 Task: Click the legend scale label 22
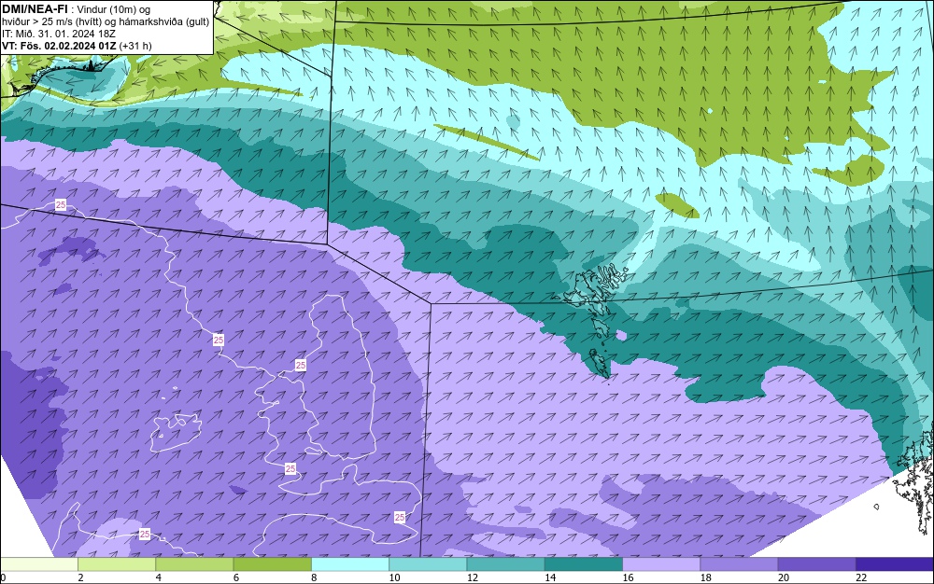click(x=861, y=577)
